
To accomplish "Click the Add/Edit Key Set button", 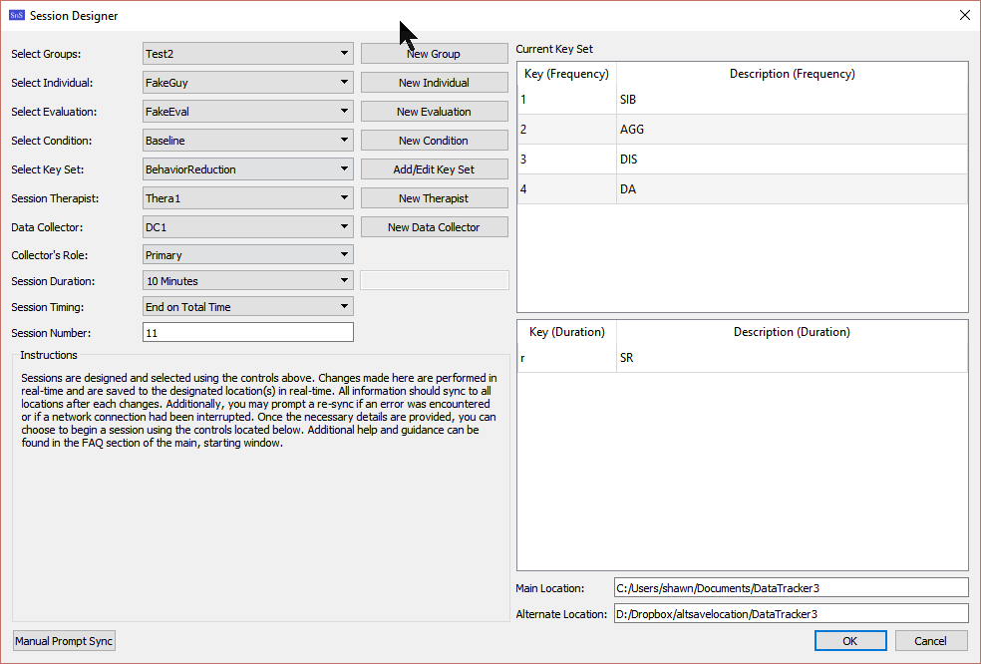I will click(434, 169).
